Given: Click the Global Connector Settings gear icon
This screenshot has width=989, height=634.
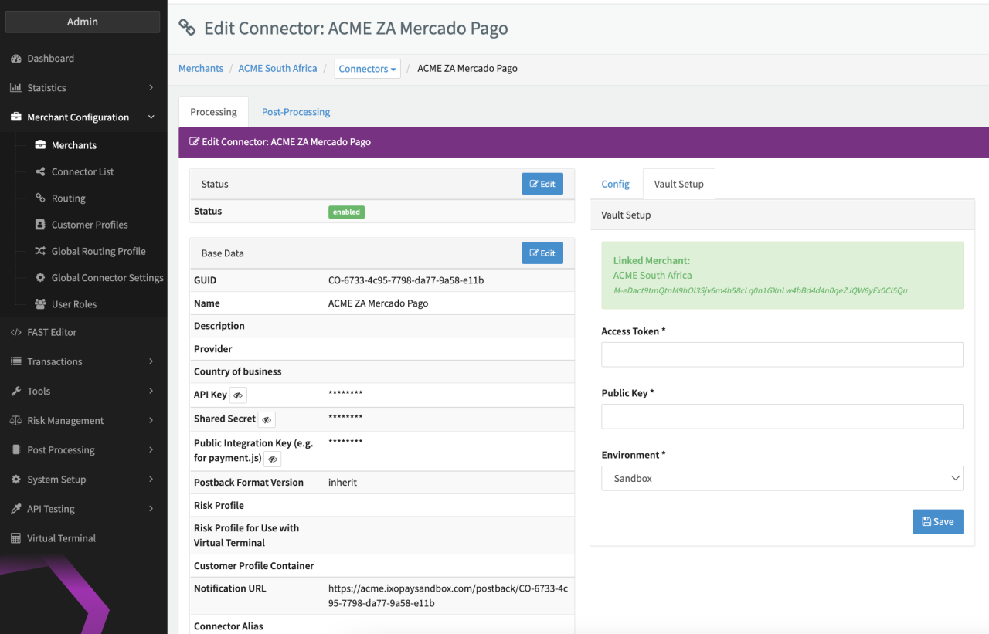Looking at the screenshot, I should [40, 277].
